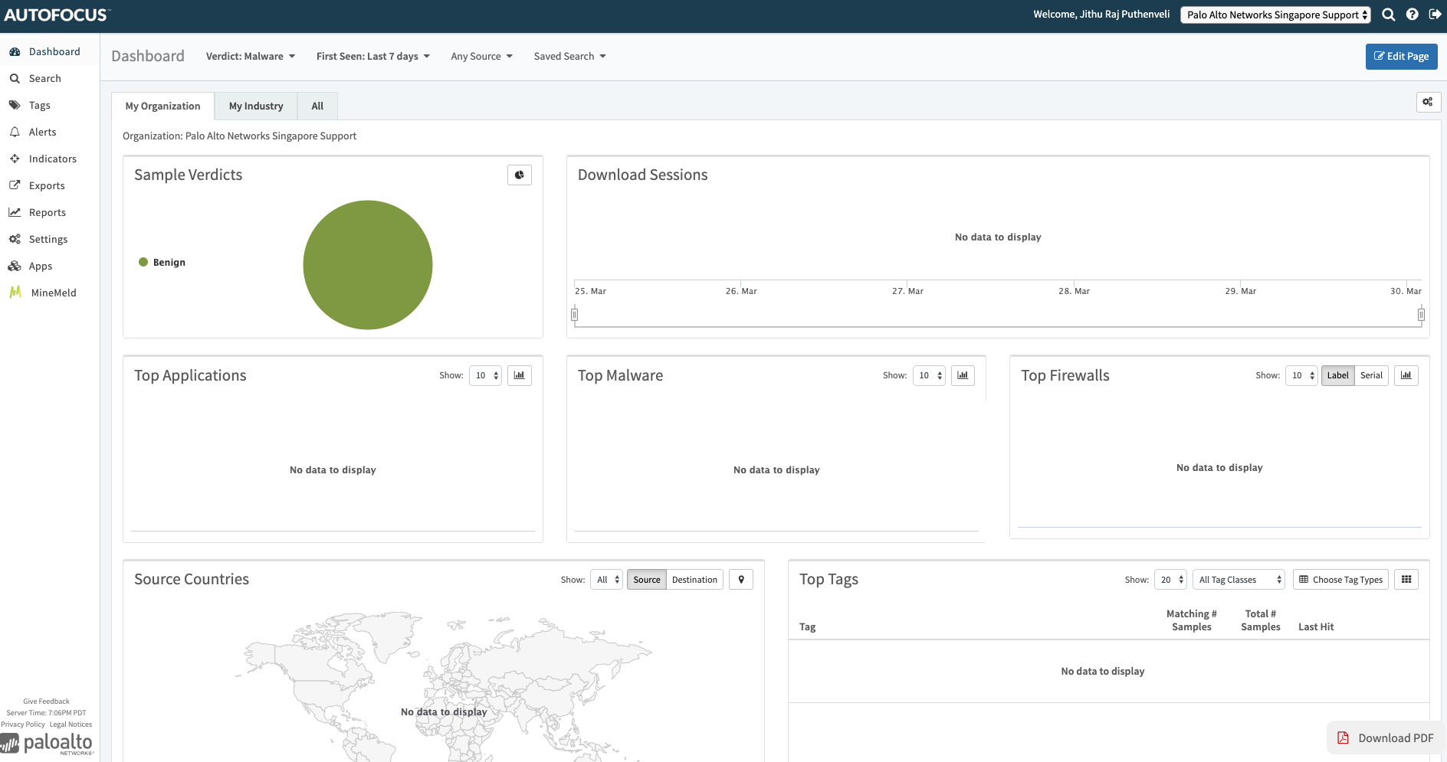The height and width of the screenshot is (762, 1447).
Task: Open MineMeld from the sidebar
Action: tap(53, 293)
